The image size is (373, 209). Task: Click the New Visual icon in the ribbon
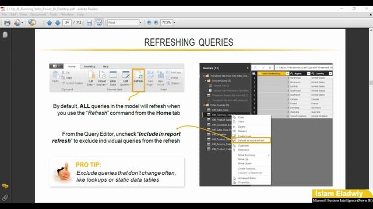pos(161,75)
